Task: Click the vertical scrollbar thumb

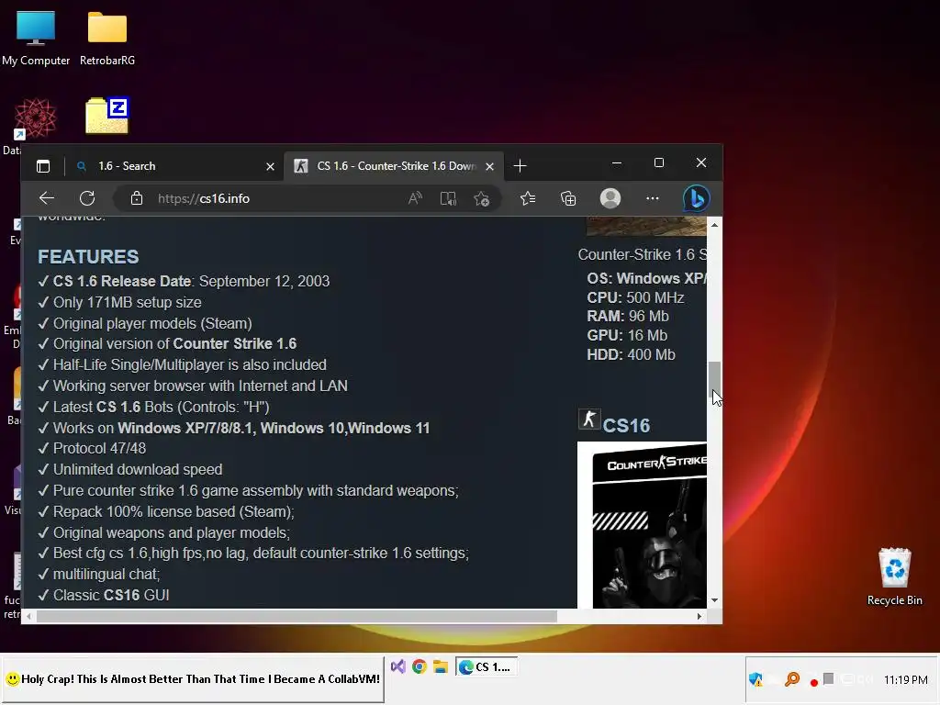Action: tap(714, 377)
